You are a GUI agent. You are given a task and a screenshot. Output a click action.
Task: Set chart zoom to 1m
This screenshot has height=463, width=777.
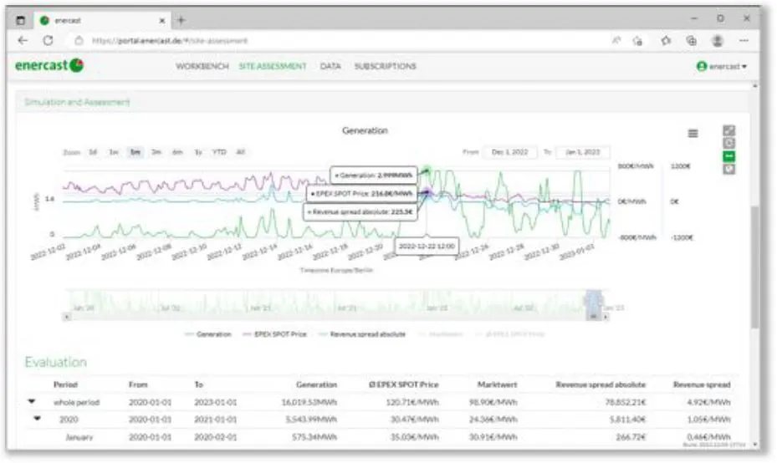(135, 152)
